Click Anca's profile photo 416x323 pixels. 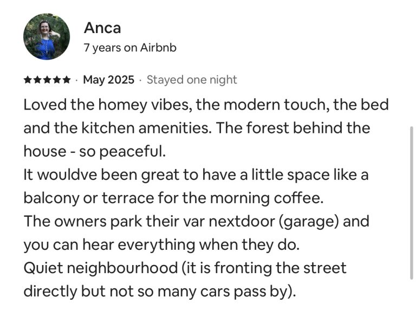pos(47,36)
